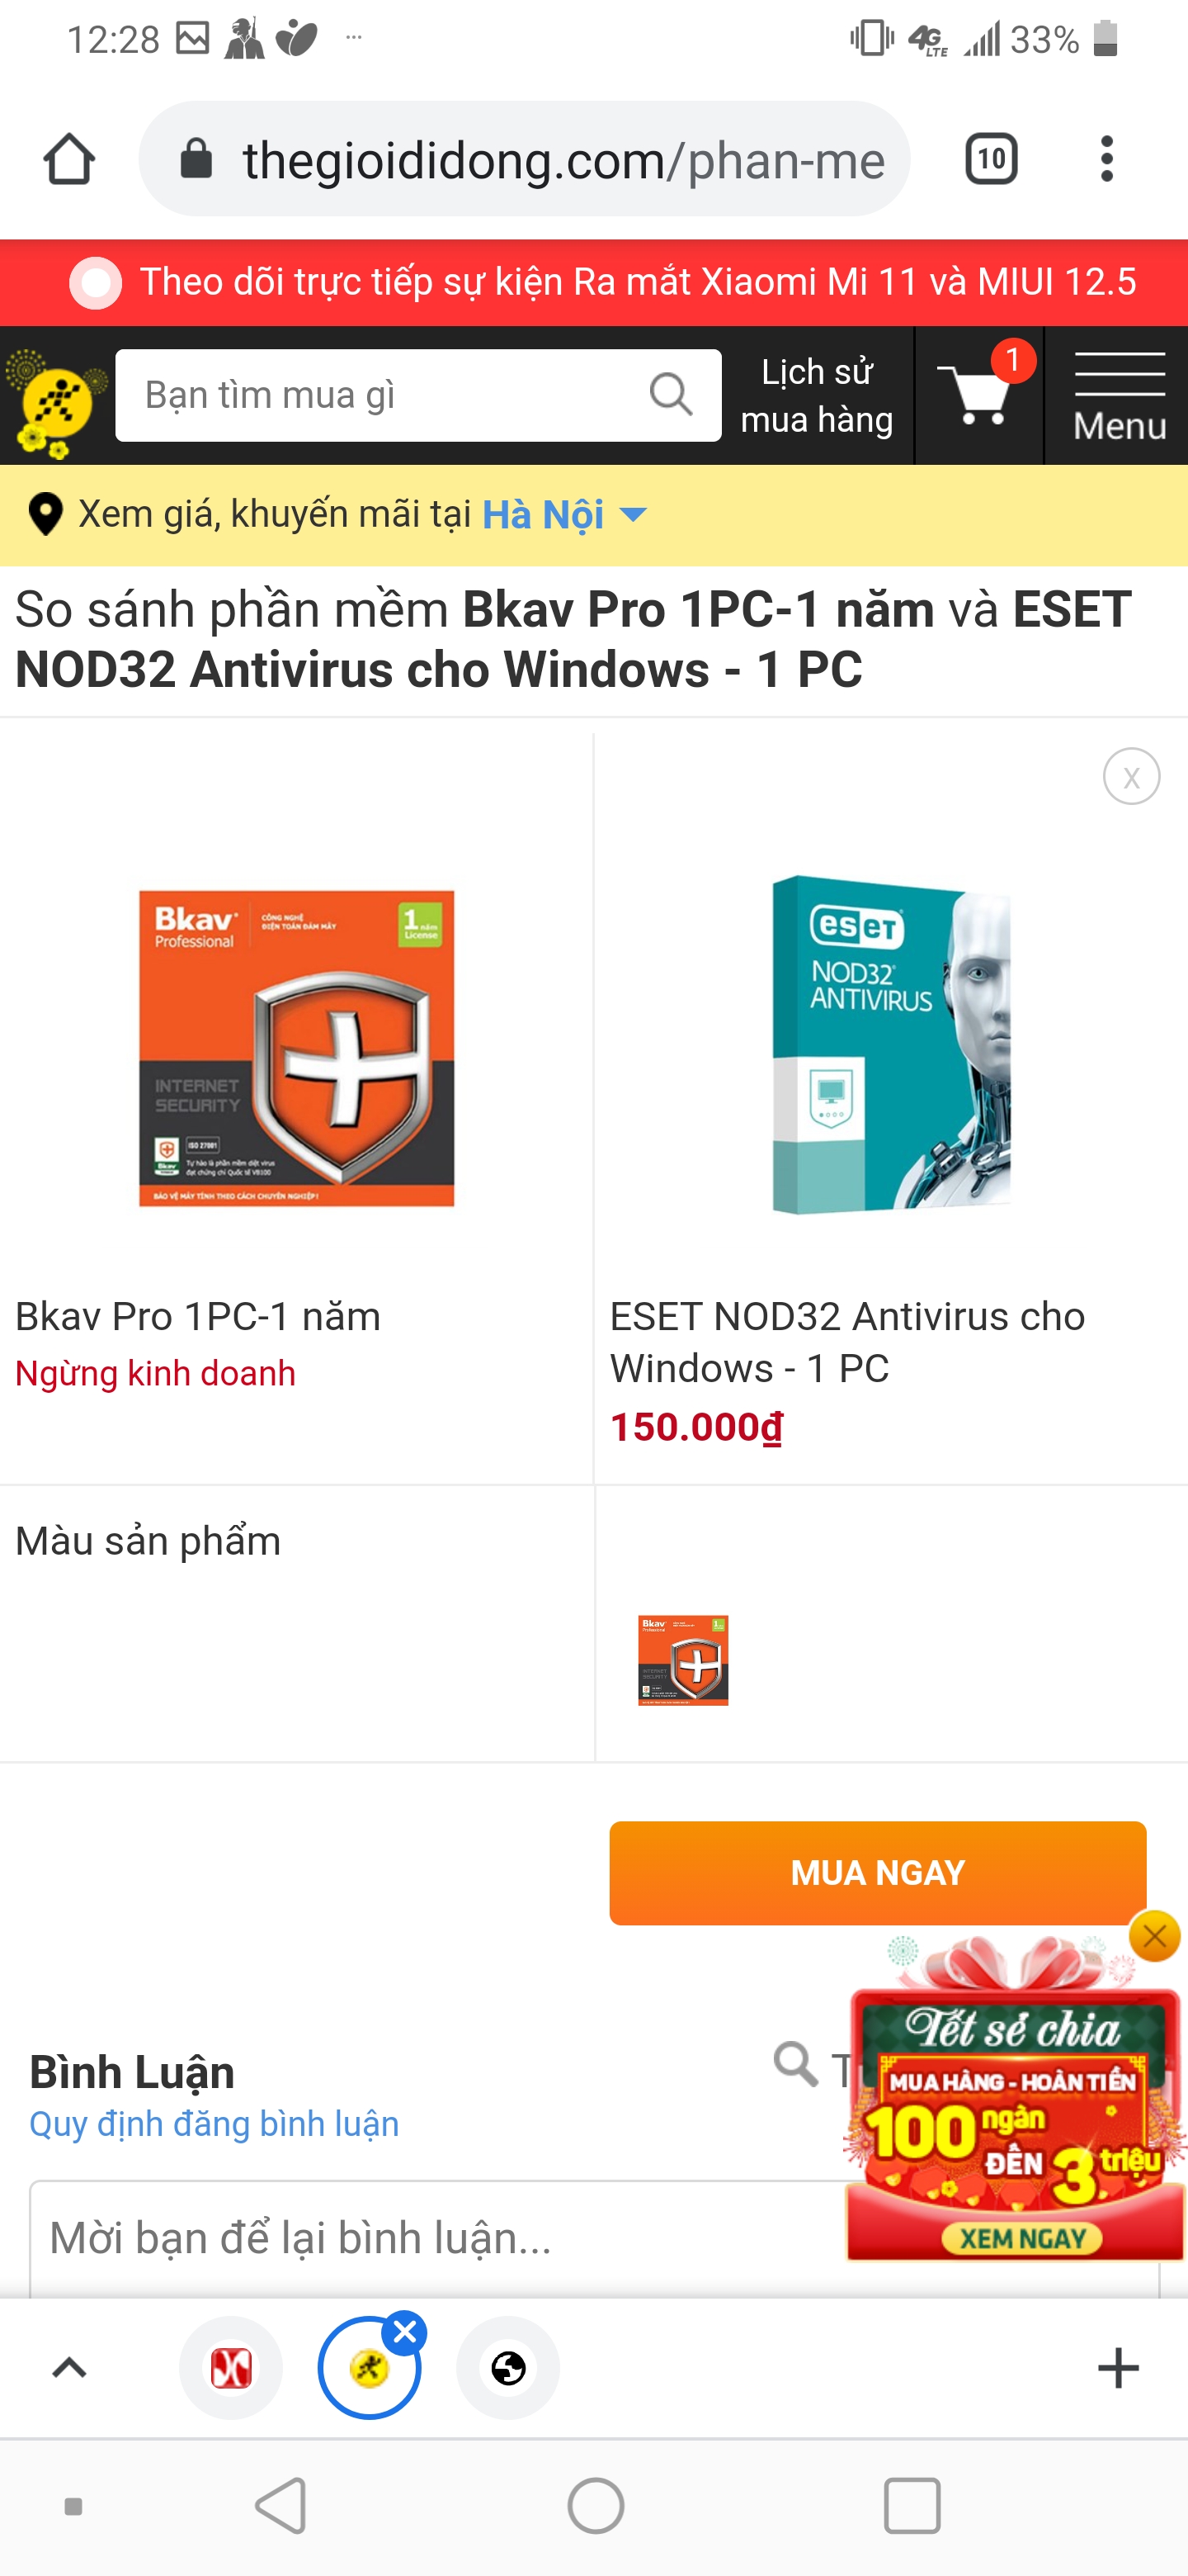Remove ESET product from comparison
This screenshot has height=2576, width=1188.
point(1131,776)
